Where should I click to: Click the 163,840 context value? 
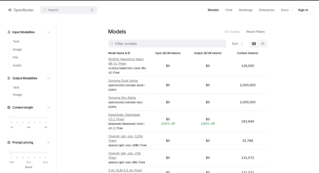248,121
